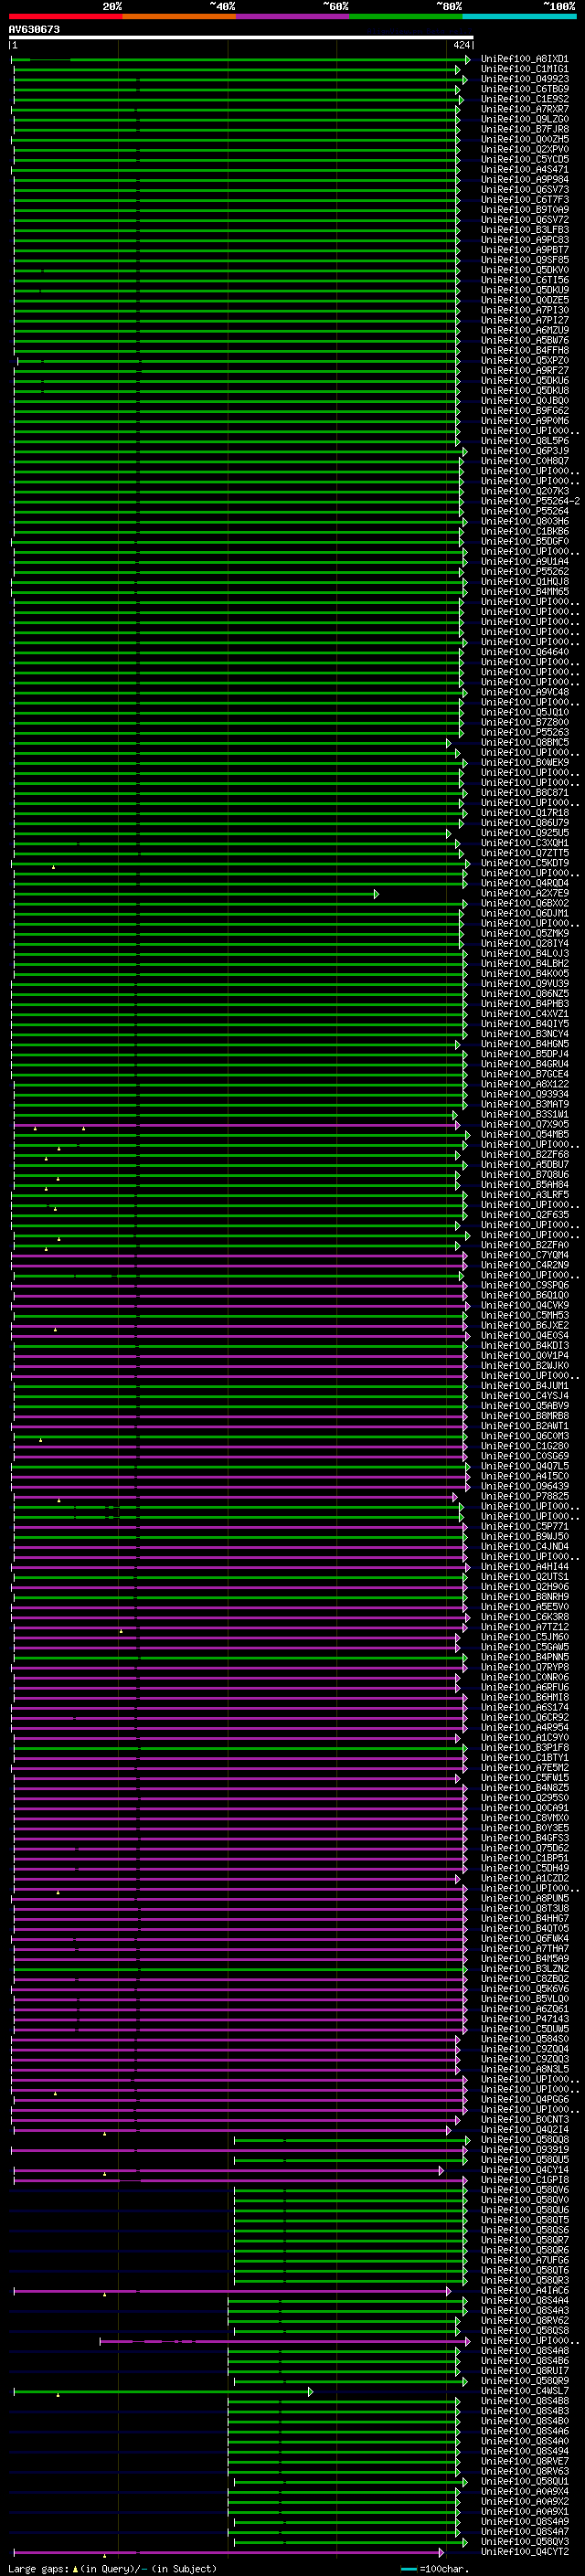Open the UniRef100_C1G280 label
Viewport: 585px width, 2576px height.
524,1446
